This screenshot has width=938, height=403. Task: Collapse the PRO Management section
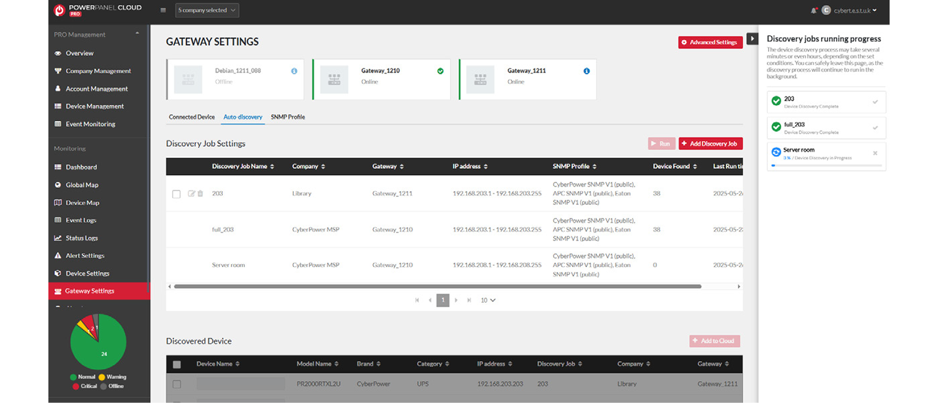[137, 33]
